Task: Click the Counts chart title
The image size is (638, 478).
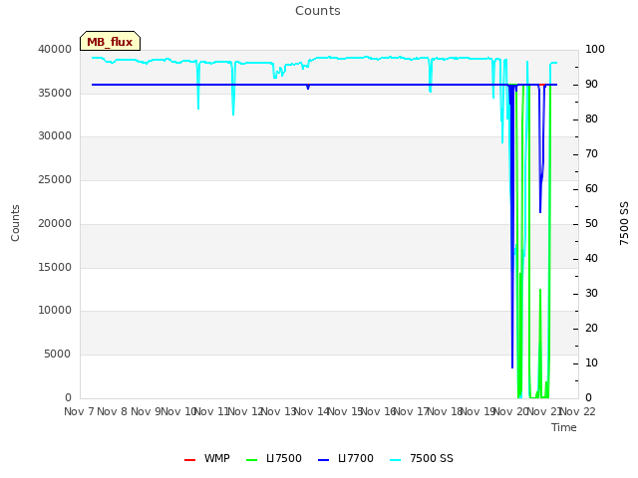Action: (318, 11)
